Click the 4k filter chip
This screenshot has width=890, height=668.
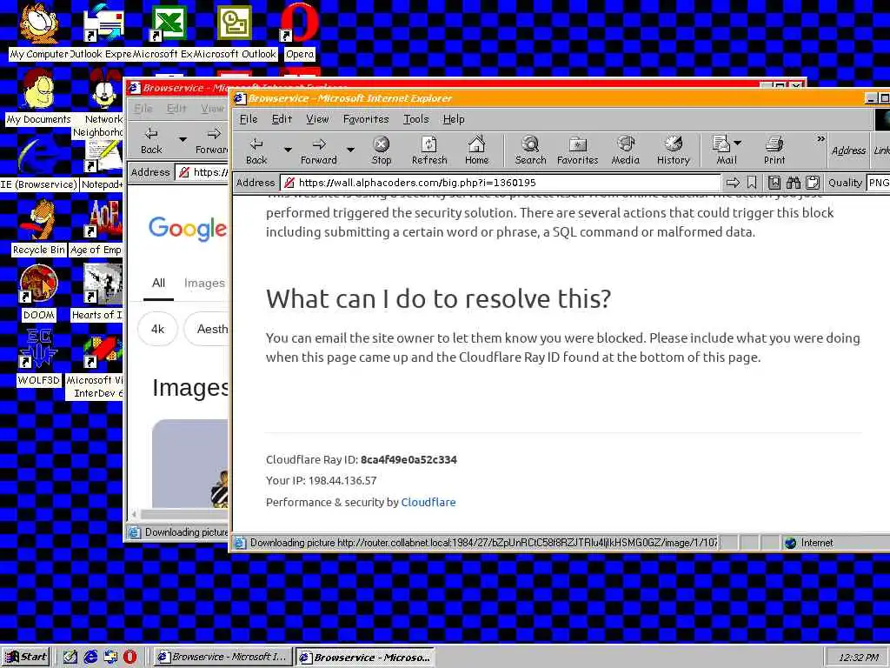tap(157, 329)
